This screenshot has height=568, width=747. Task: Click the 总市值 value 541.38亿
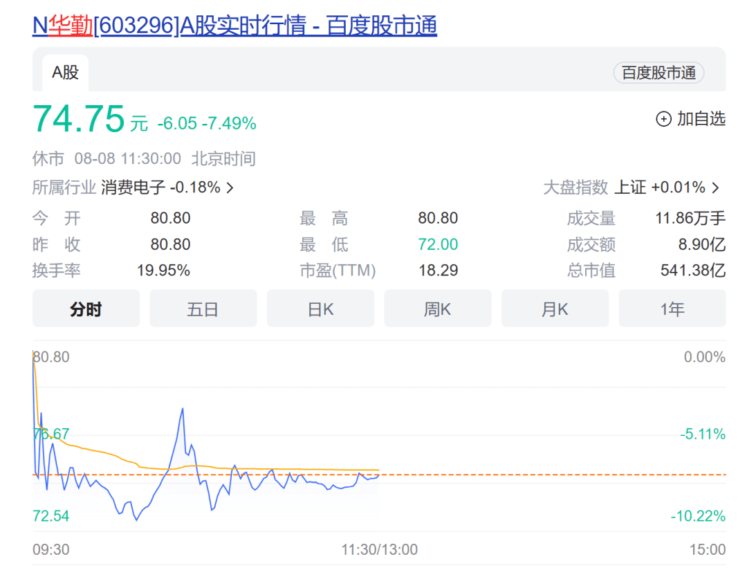coord(692,271)
